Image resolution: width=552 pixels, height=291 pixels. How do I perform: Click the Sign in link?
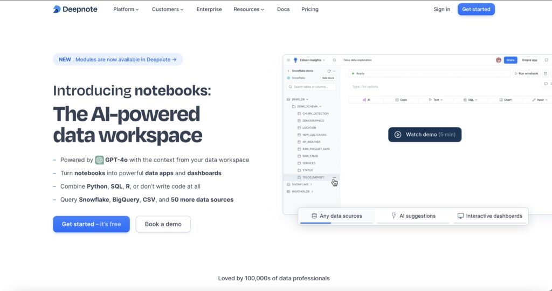point(442,10)
